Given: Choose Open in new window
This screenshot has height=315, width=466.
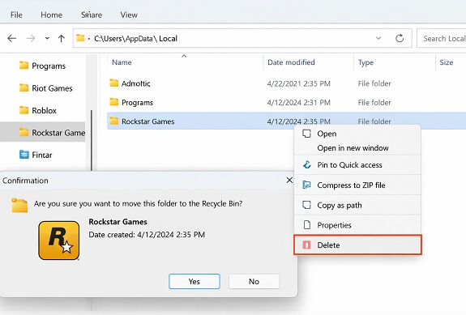Looking at the screenshot, I should [x=357, y=148].
